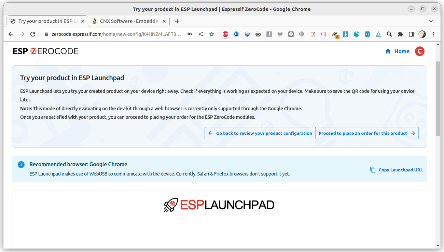444x252 pixels.
Task: Click the ESP Launchpad rocket logo
Action: tap(219, 205)
